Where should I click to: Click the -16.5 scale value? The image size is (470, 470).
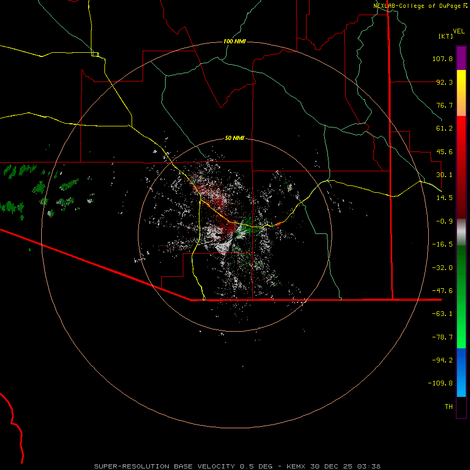[442, 244]
